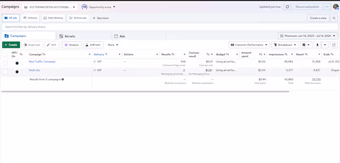Viewport: 340px width, 163px height.
Task: Click the search filter by delivery status field
Action: click(170, 27)
